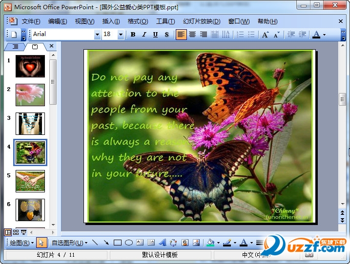The width and height of the screenshot is (350, 264).
Task: Toggle Bold formatting
Action: (133, 35)
